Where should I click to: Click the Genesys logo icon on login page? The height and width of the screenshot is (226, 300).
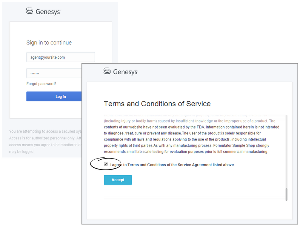(x=30, y=11)
